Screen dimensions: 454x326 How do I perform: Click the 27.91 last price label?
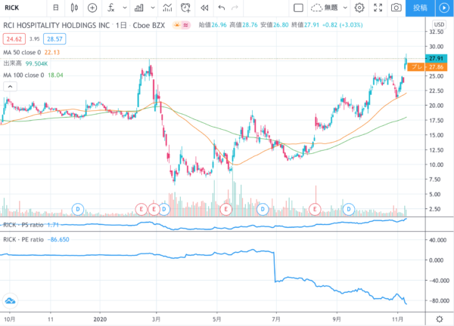pos(436,59)
